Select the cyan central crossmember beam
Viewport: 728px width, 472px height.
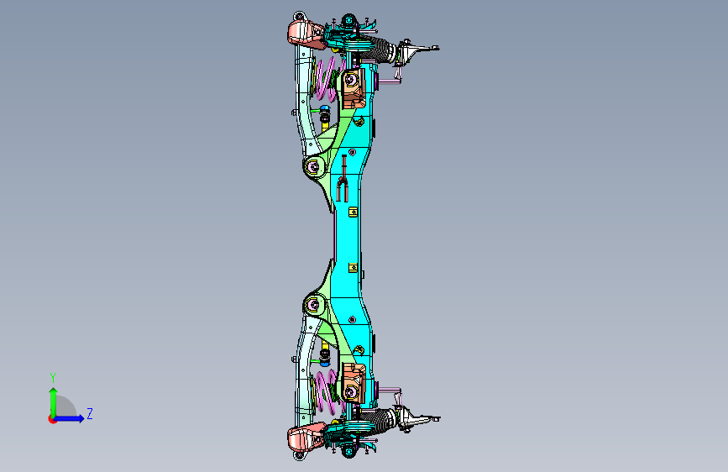pyautogui.click(x=348, y=237)
